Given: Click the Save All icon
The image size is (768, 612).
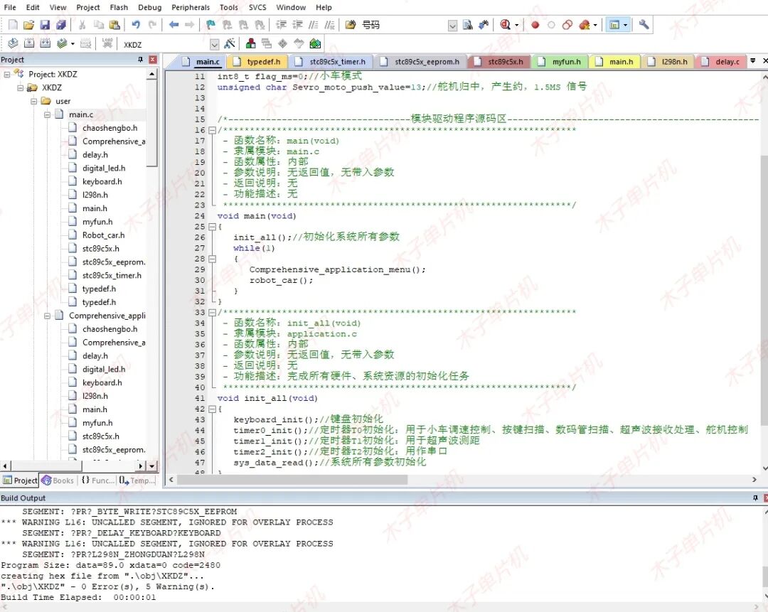Looking at the screenshot, I should [60, 24].
